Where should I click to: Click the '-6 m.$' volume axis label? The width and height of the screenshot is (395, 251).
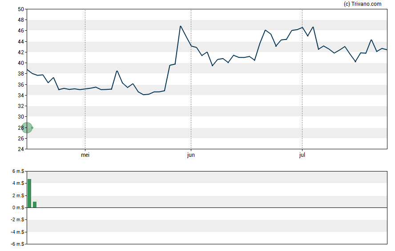17,244
